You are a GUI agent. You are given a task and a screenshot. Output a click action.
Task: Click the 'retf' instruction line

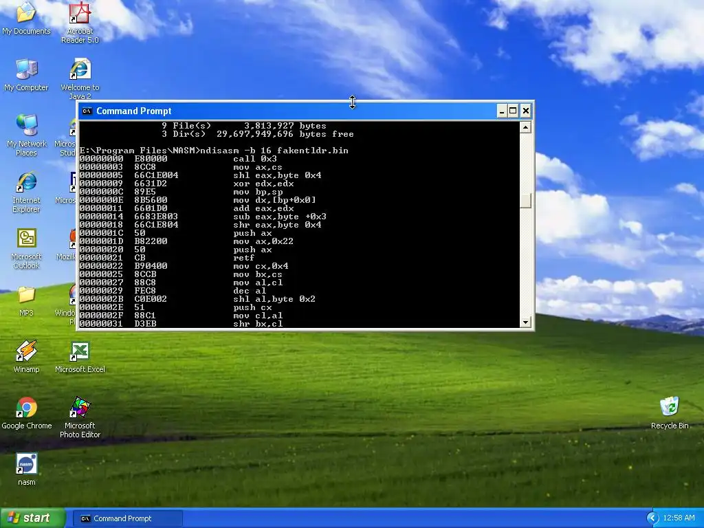[167, 258]
